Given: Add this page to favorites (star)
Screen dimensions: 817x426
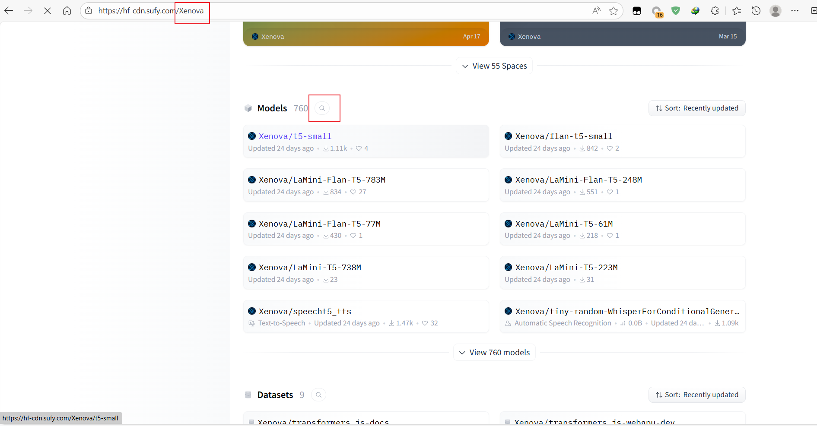Looking at the screenshot, I should click(614, 11).
